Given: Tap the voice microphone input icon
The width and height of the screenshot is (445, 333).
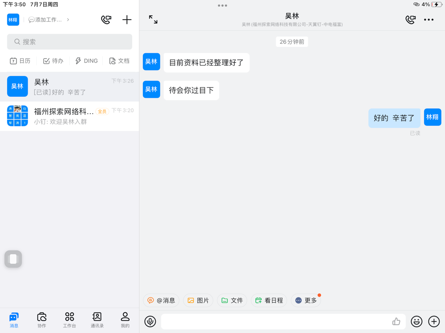Looking at the screenshot, I should tap(150, 321).
